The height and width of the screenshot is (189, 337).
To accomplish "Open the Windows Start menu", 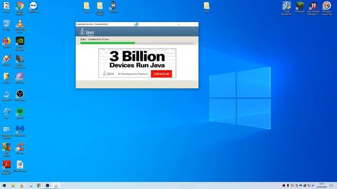I will [4, 185].
